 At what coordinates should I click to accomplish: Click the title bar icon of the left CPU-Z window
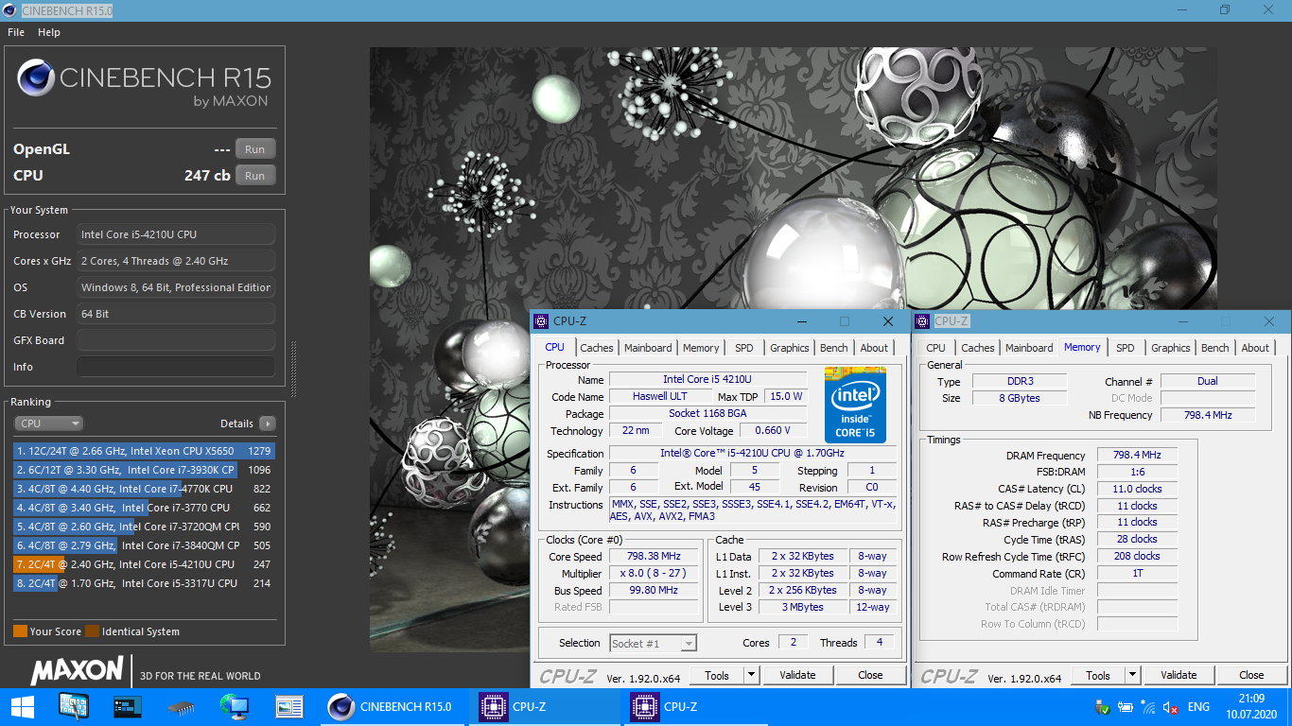click(541, 321)
